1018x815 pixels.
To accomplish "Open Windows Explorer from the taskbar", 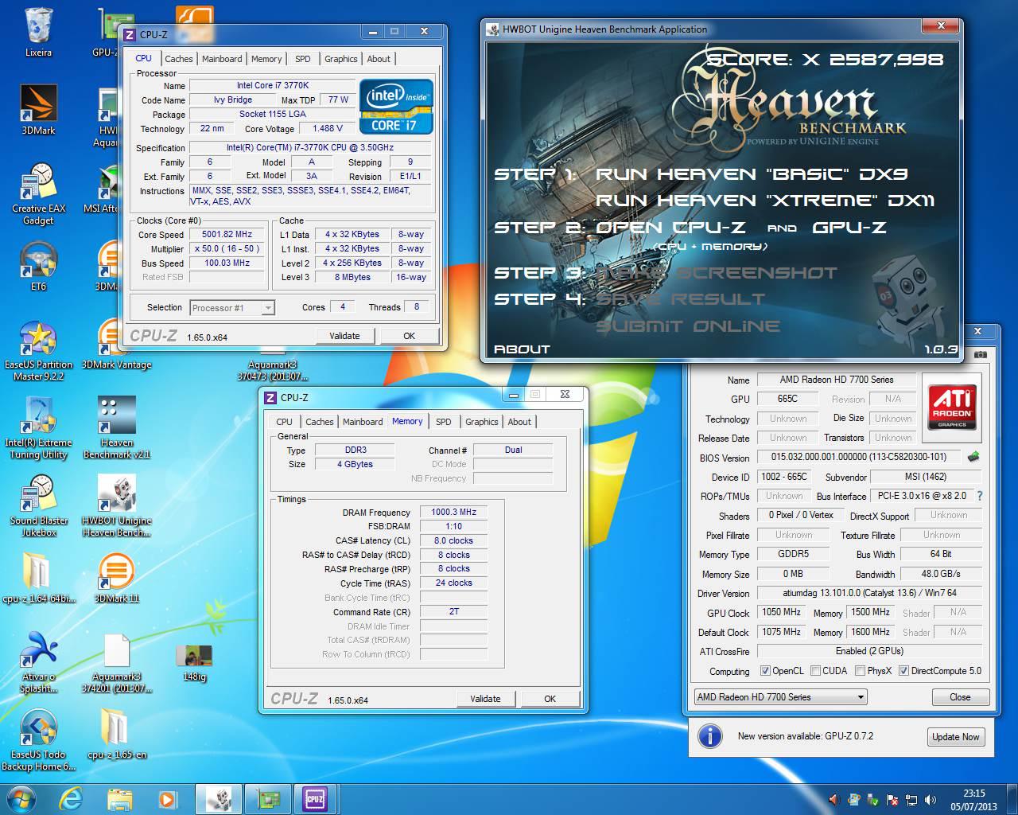I will point(119,798).
